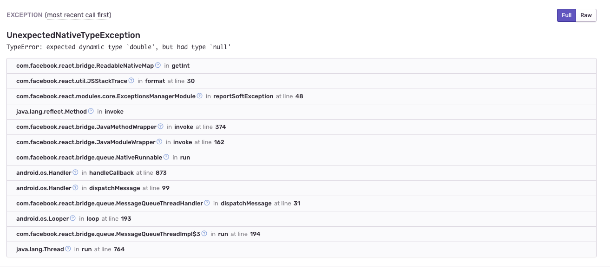Screen dimensions: 610x274
Task: Click help icon beside JSStackTrace
Action: tap(131, 81)
